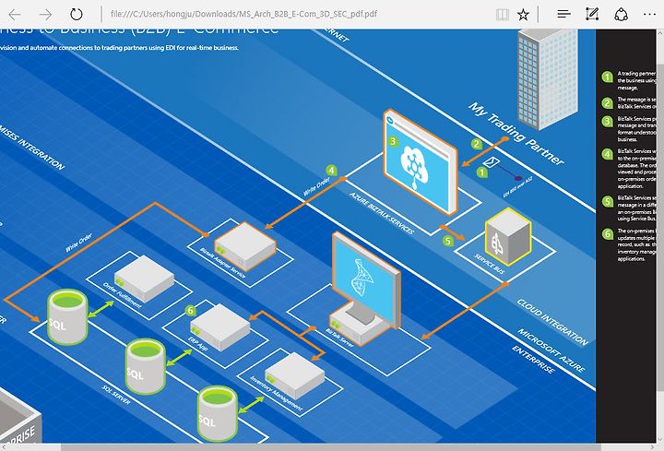Screen dimensions: 664x451
Task: Click the EDI real-time business subtitle text
Action: (x=119, y=48)
